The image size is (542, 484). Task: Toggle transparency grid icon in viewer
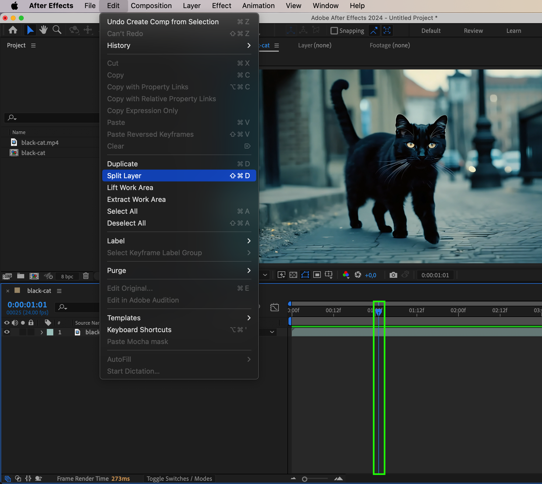293,275
